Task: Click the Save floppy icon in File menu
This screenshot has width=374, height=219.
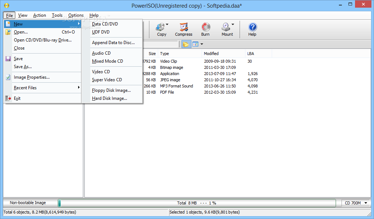Action: coord(8,59)
